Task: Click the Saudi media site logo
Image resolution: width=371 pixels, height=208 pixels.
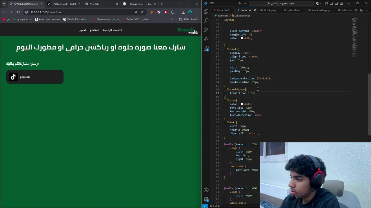Action: (x=187, y=31)
